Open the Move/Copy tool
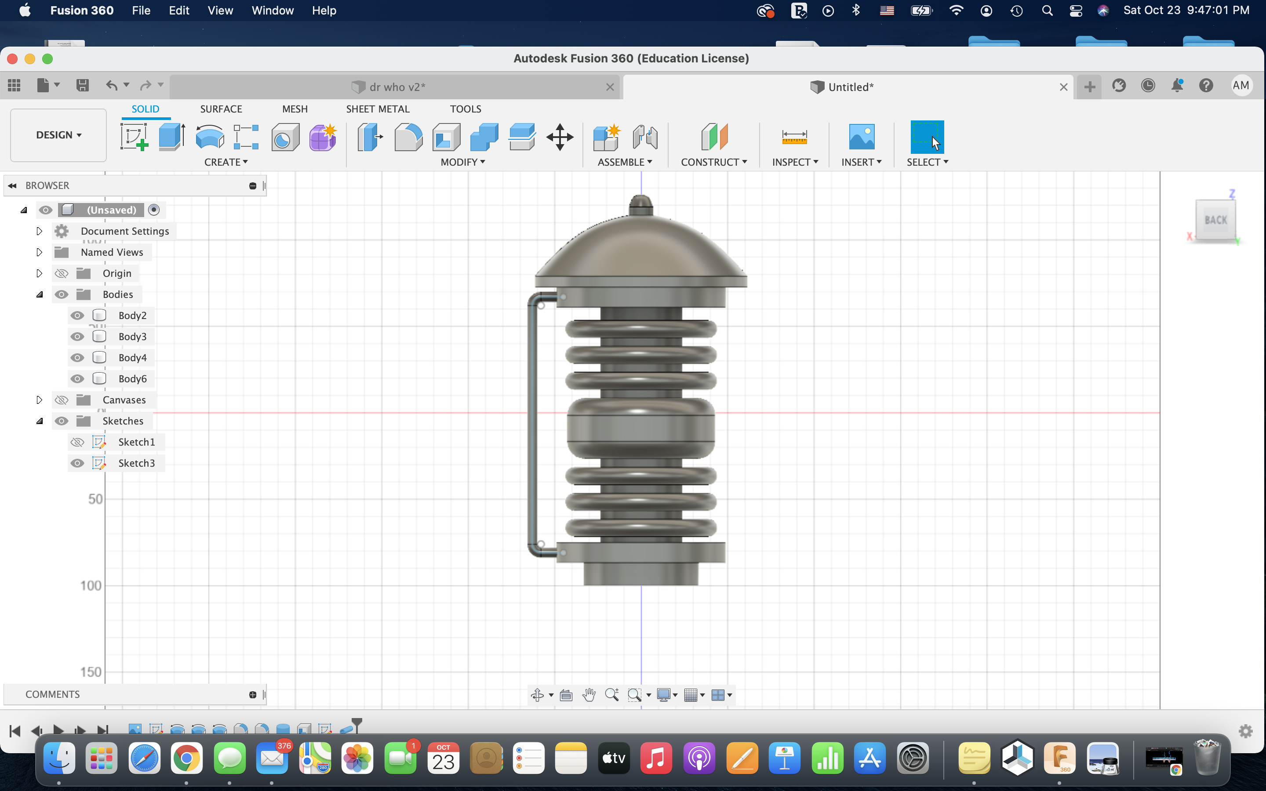1266x791 pixels. click(559, 137)
